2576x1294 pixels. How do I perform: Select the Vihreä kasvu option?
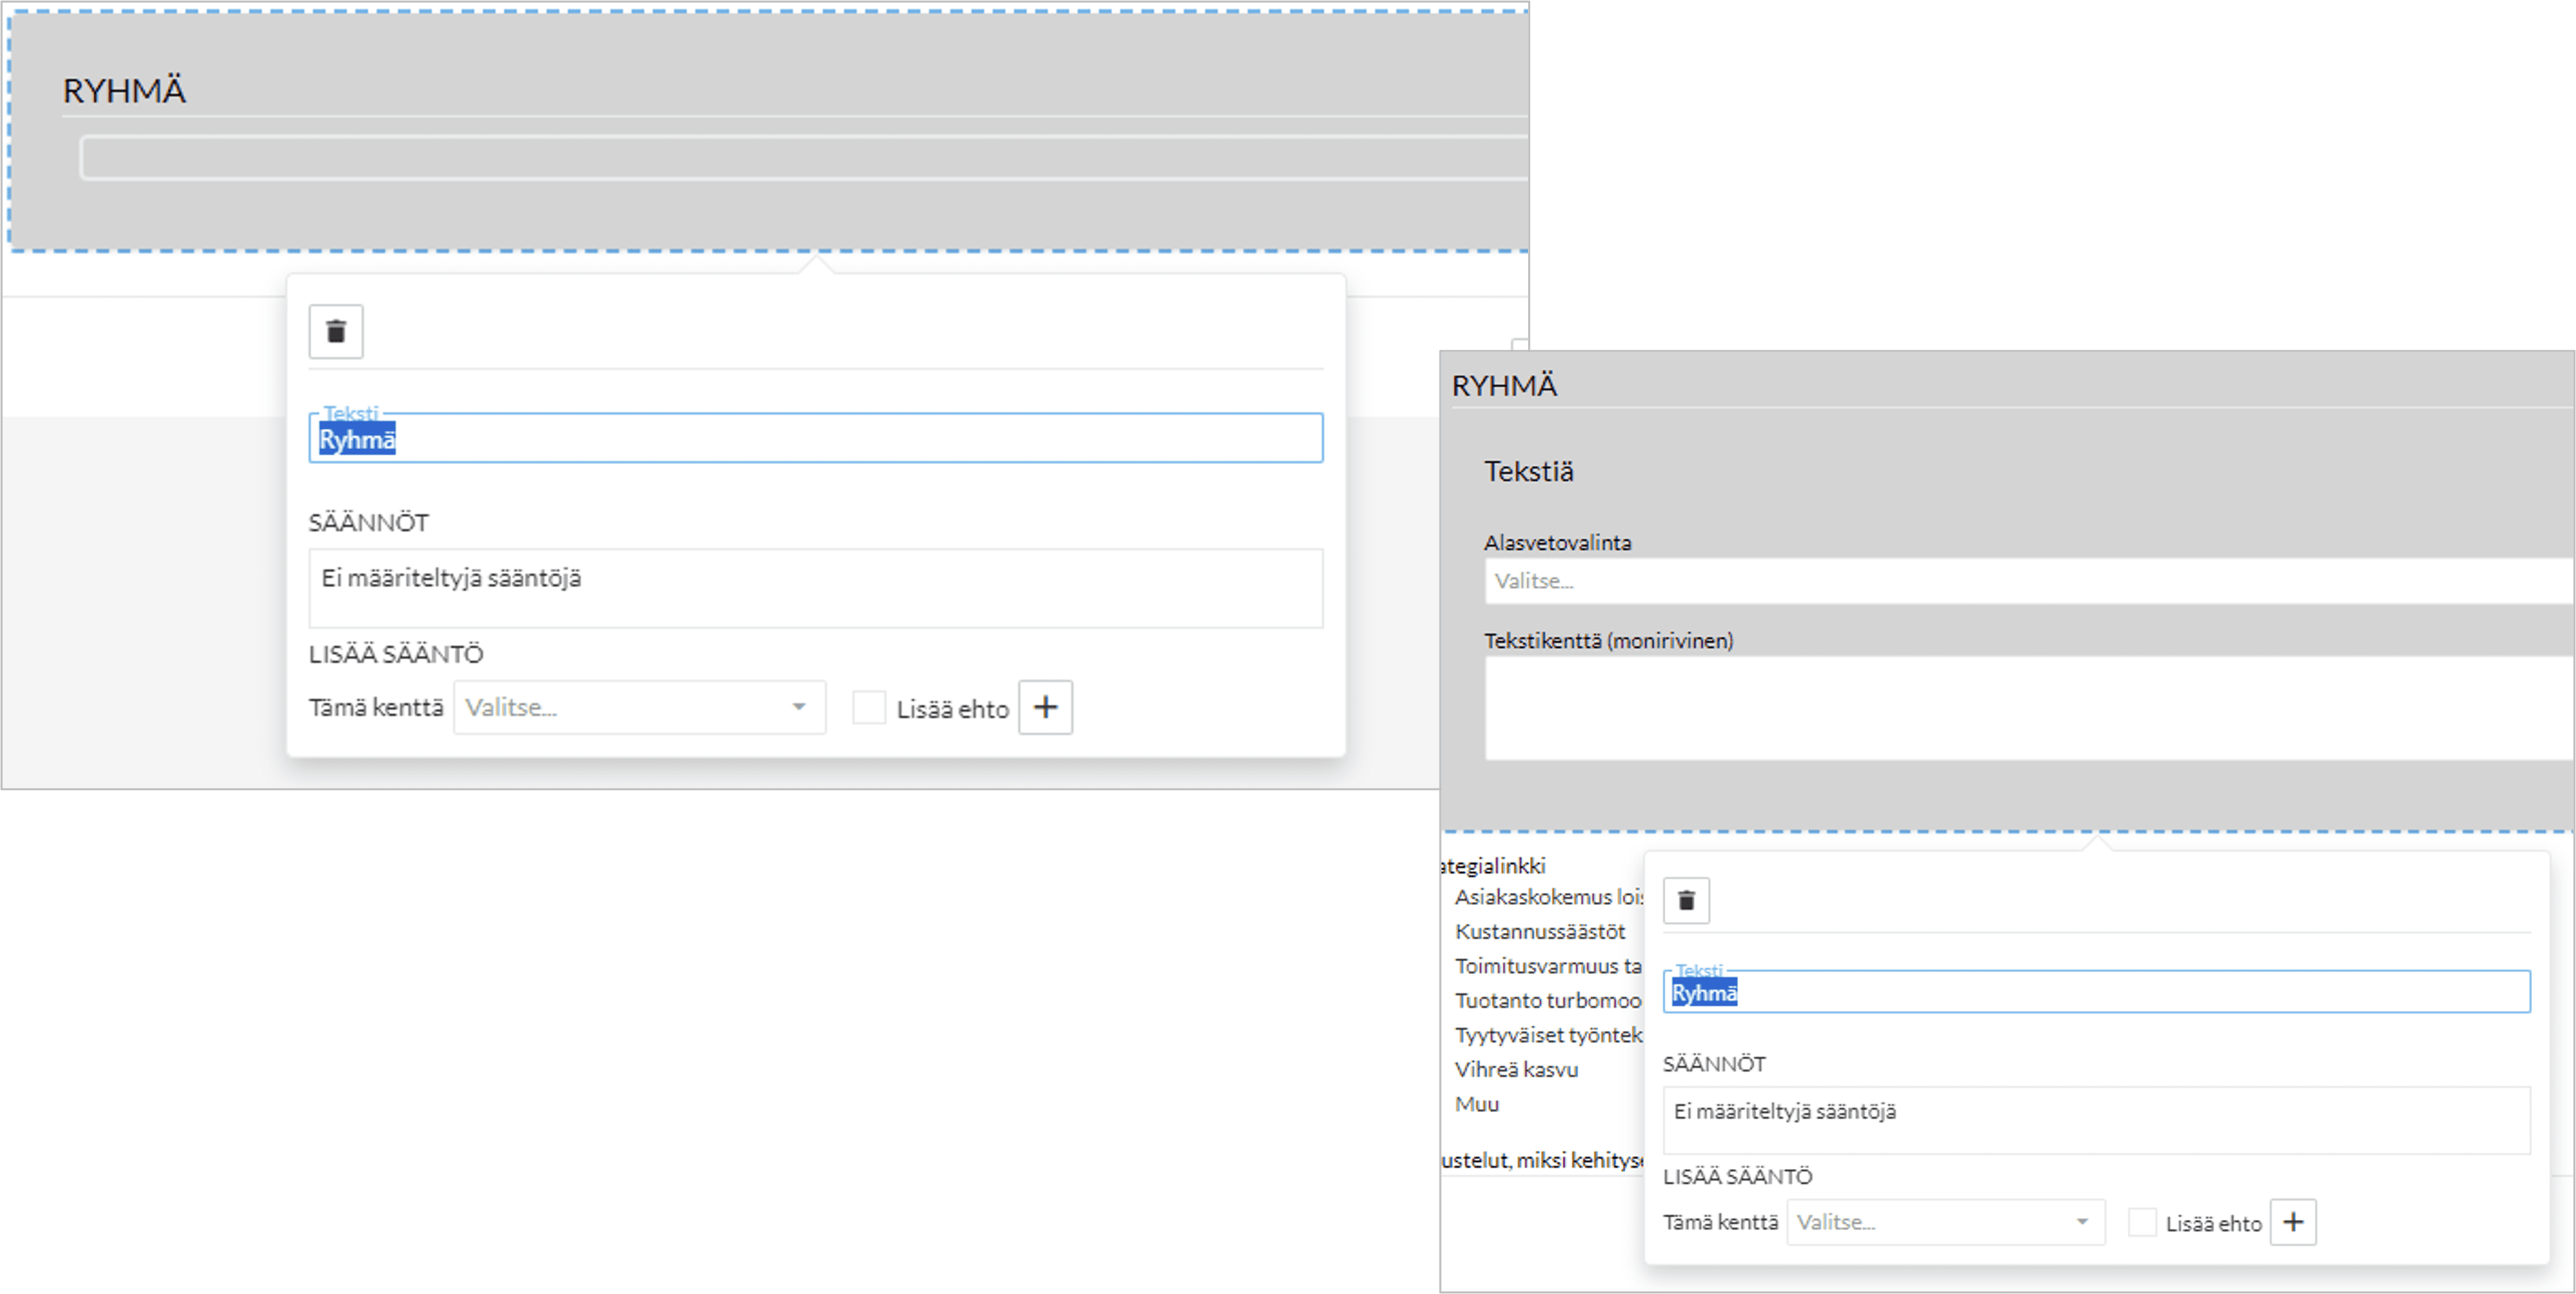[x=1516, y=1069]
